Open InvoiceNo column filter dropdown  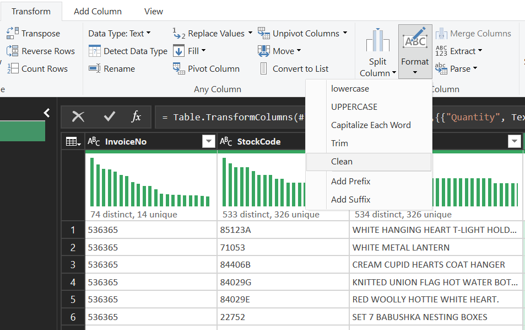point(208,142)
